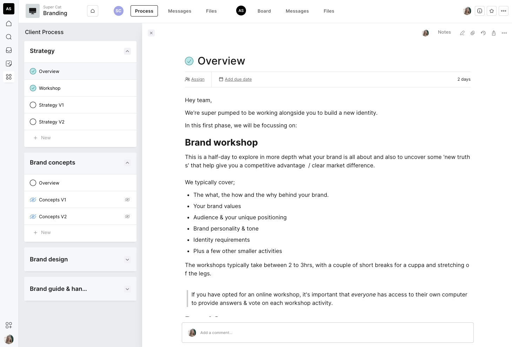Click the member avatar in the top header
This screenshot has width=512, height=347.
point(467,11)
